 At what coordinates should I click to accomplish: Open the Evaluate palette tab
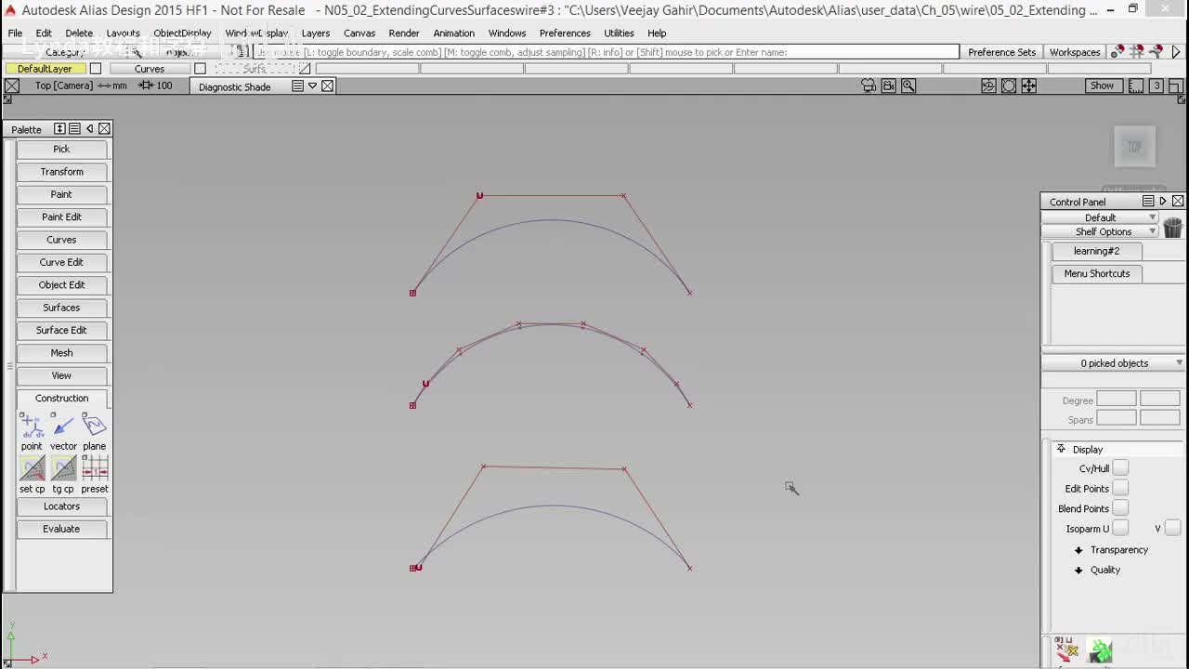click(61, 529)
